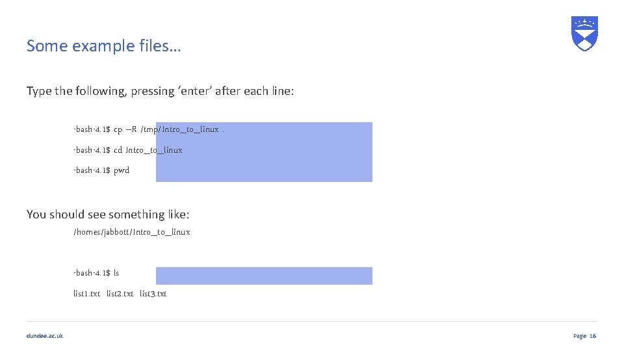Click the large blue rectangle beside the commands
The image size is (624, 351).
pyautogui.click(x=264, y=152)
